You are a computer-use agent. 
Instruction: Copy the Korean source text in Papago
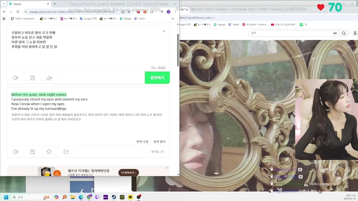[x=32, y=78]
